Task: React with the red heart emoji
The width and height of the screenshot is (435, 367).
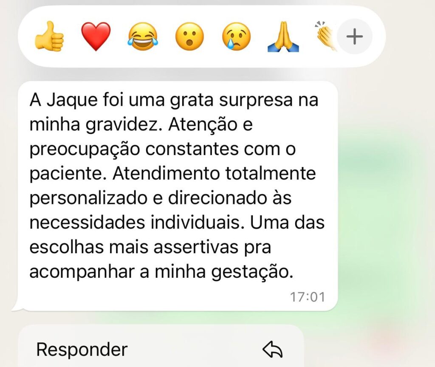Action: coord(96,37)
